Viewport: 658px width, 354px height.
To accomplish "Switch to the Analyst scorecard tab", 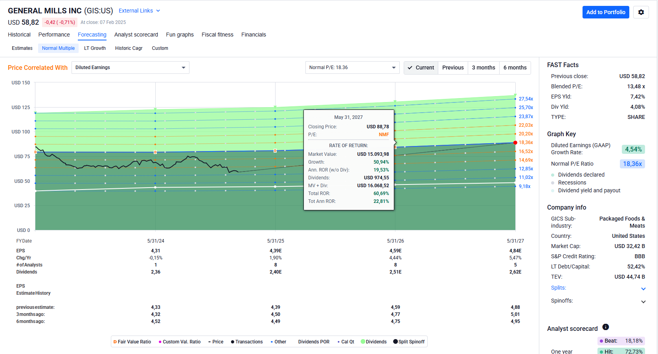I will pos(136,35).
